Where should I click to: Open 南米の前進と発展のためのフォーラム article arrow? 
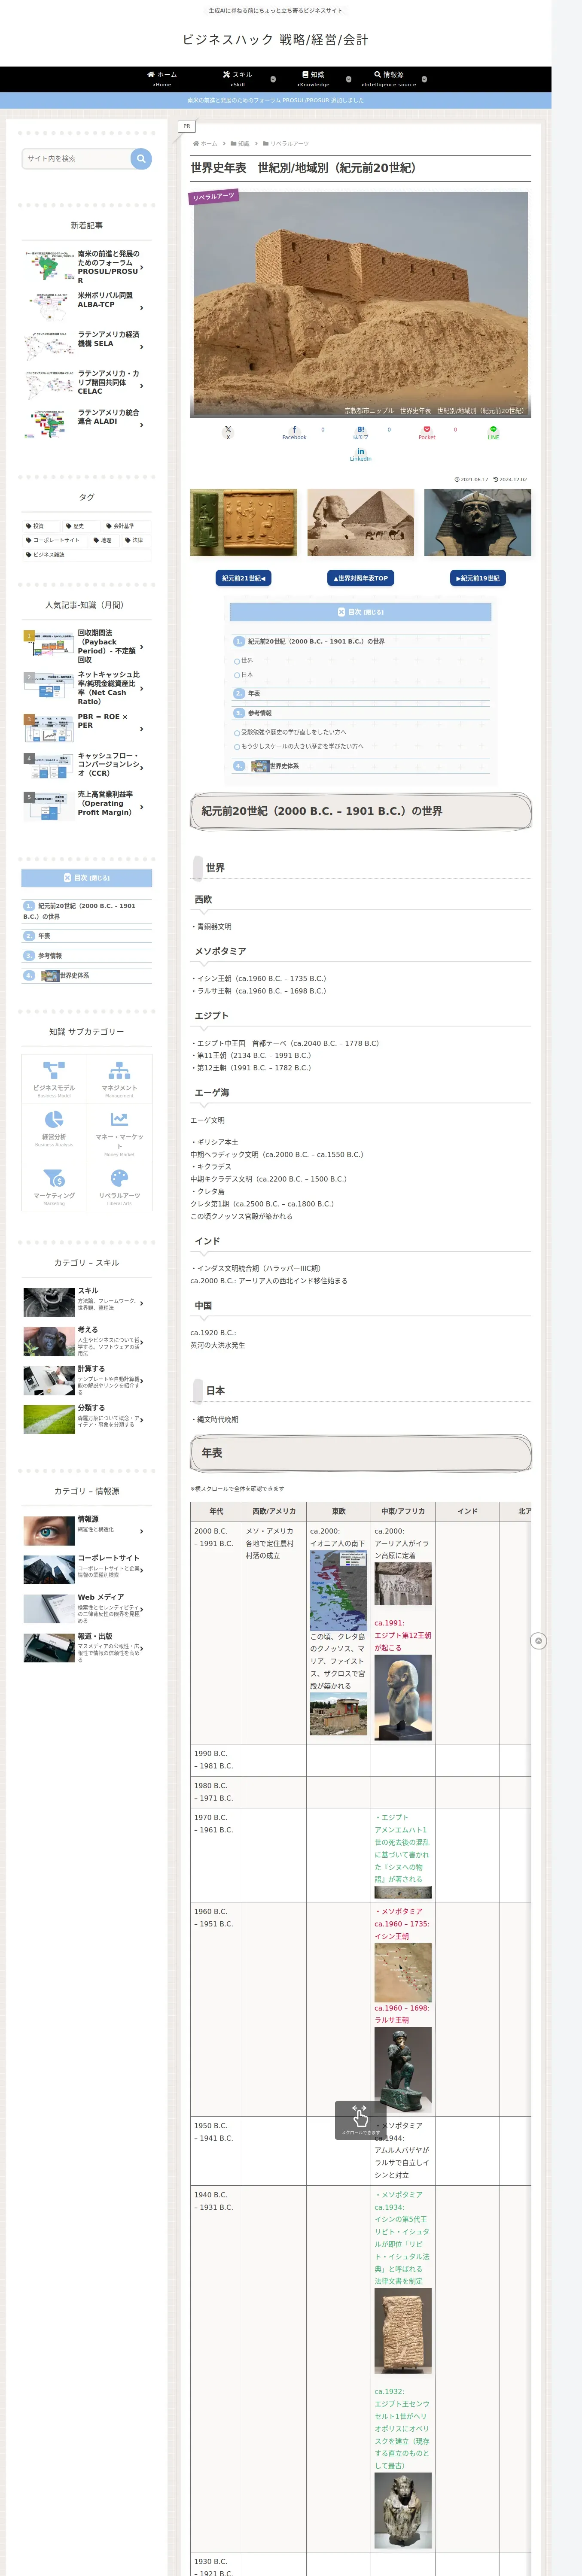coord(142,267)
